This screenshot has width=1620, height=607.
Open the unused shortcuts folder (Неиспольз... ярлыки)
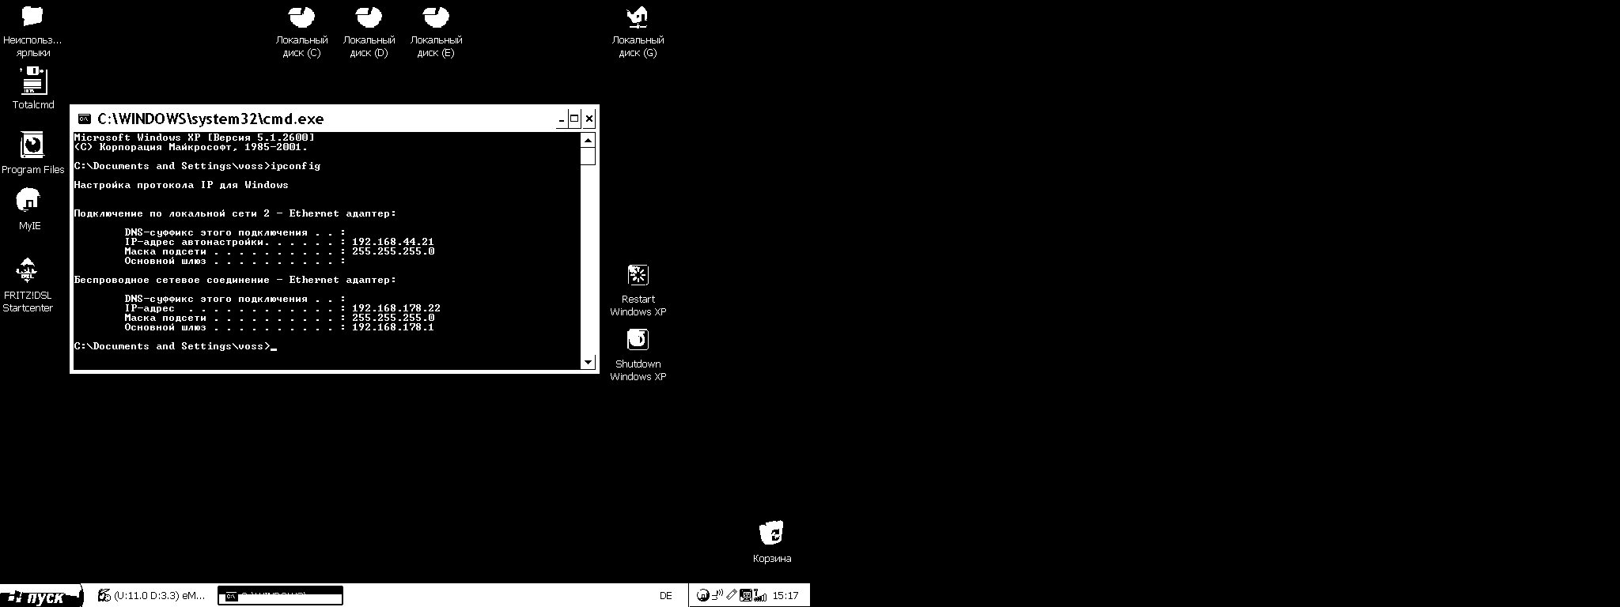click(32, 17)
